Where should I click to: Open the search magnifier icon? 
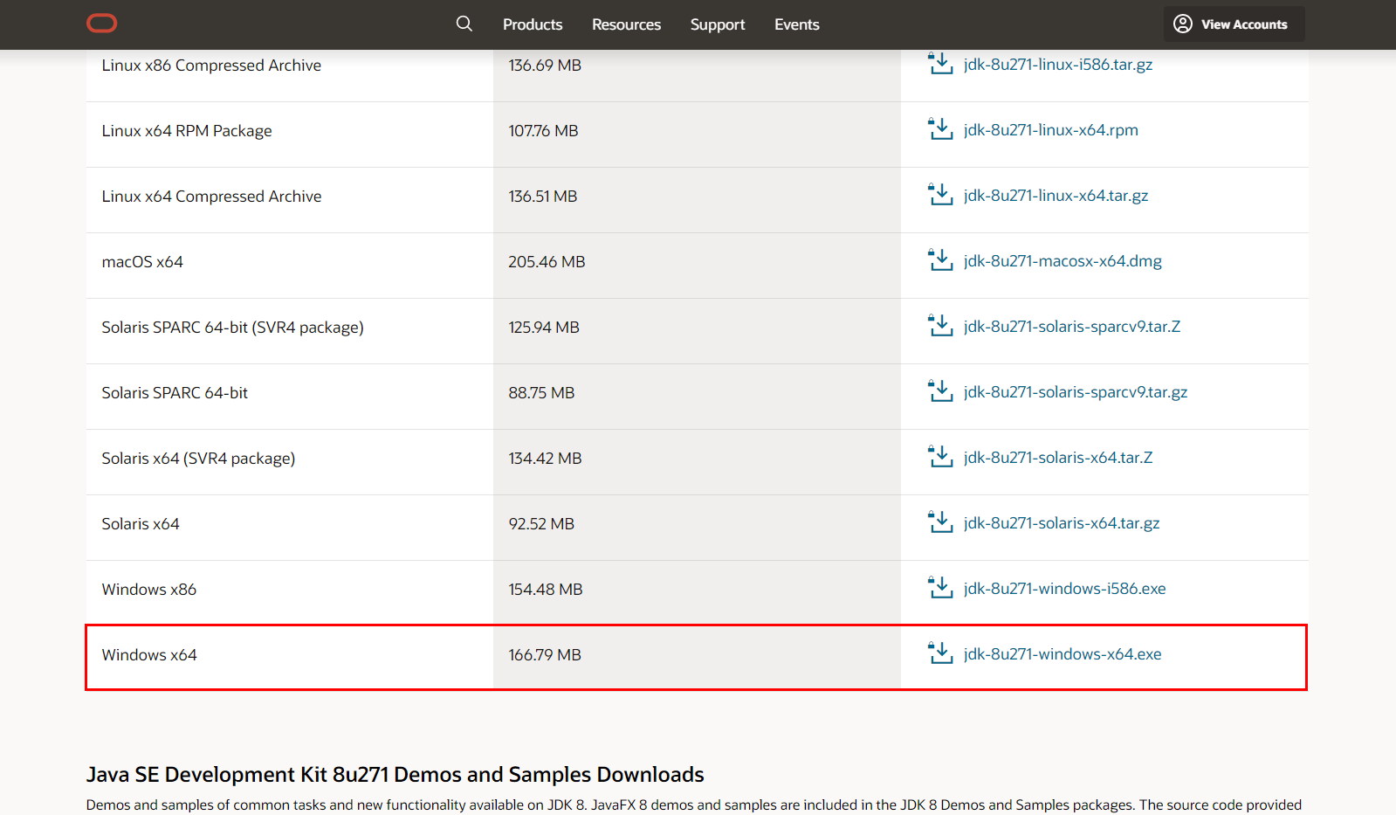pyautogui.click(x=464, y=24)
